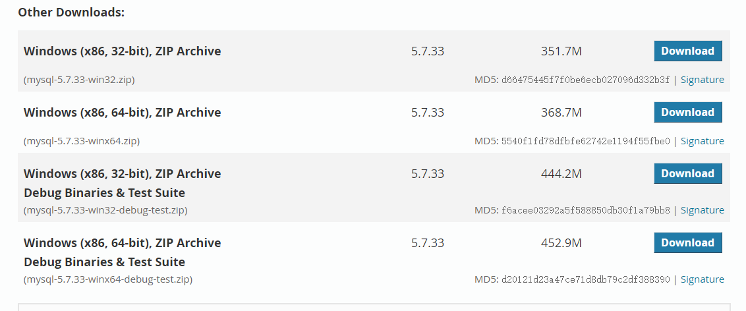Click the Other Downloads heading

[x=71, y=13]
